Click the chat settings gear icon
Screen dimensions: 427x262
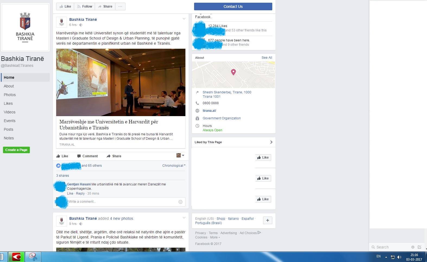pos(413,247)
